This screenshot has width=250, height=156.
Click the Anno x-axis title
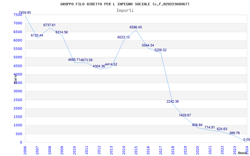pyautogui.click(x=242, y=153)
